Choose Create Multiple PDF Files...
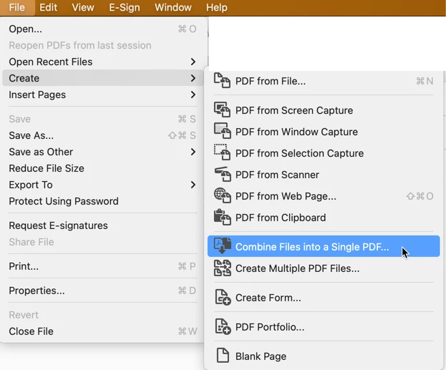The height and width of the screenshot is (370, 448). click(323, 268)
